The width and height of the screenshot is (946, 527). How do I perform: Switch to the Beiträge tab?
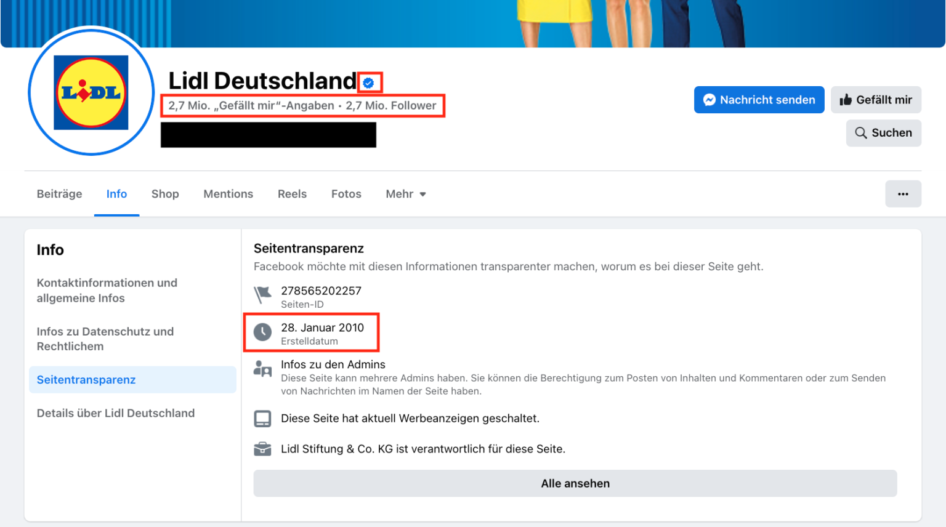[59, 194]
